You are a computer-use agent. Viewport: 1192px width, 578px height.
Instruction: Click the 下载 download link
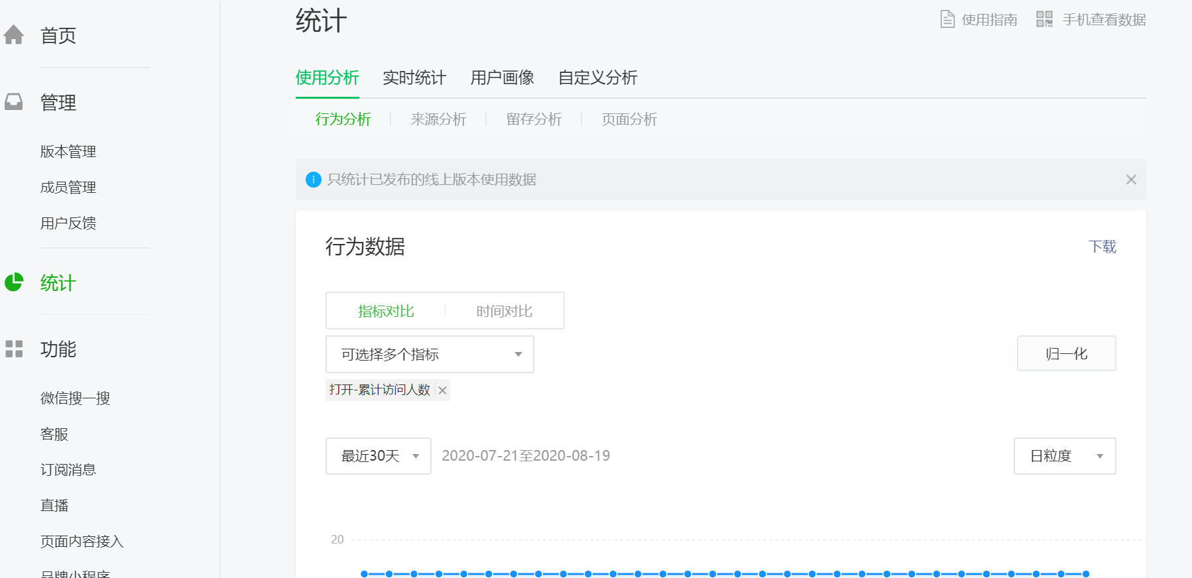1102,247
